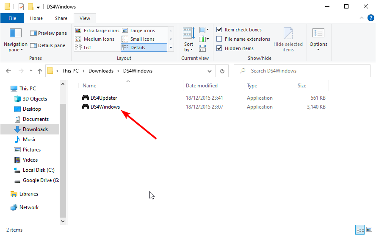The height and width of the screenshot is (235, 376).
Task: Go back with the Back arrow
Action: 8,71
